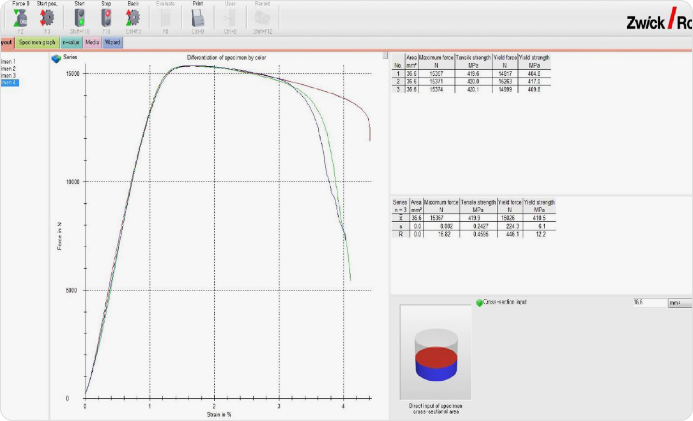Click the cross-section area value field
Screen dimensions: 693x421
650,303
